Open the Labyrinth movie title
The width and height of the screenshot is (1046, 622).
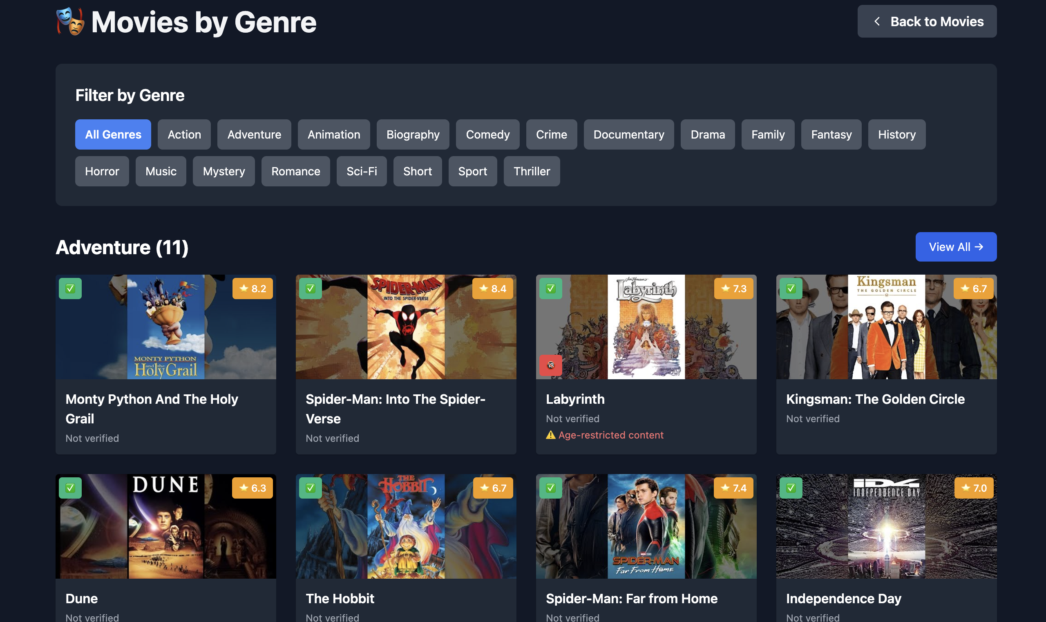coord(575,399)
